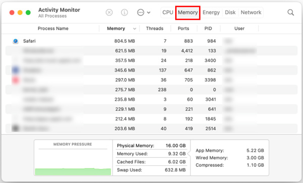
Task: Select the row using 235.8 MB
Action: 151,99
